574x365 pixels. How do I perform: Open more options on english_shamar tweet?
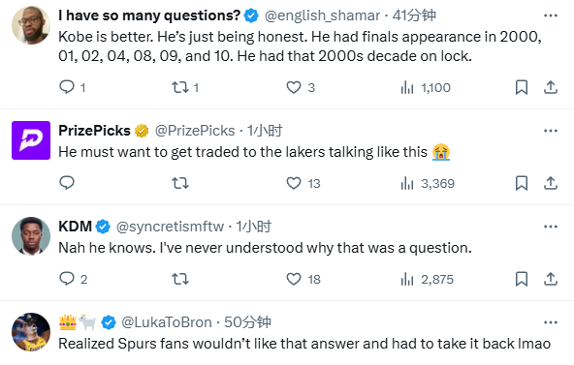pyautogui.click(x=550, y=15)
